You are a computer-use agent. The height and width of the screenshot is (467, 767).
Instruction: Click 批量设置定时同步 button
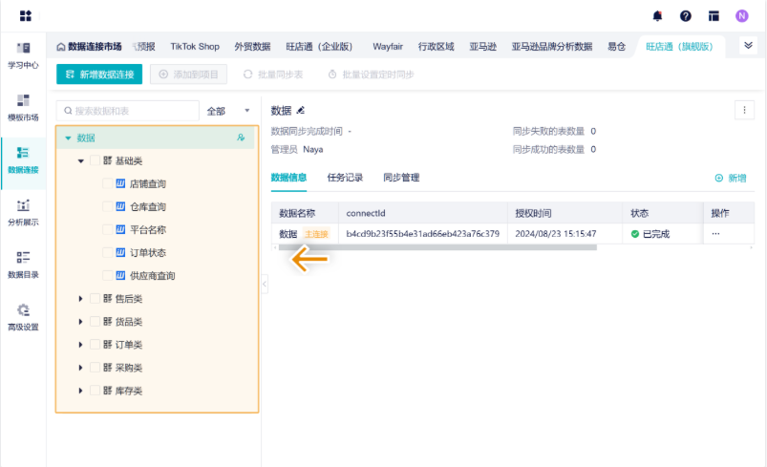point(371,74)
